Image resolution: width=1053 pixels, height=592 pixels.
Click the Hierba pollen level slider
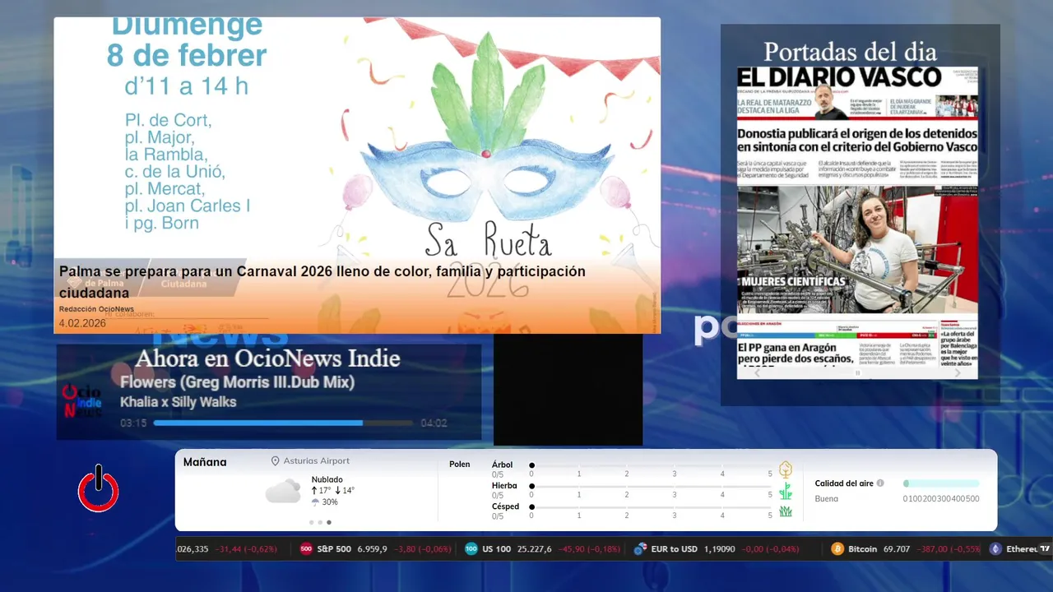pos(651,487)
